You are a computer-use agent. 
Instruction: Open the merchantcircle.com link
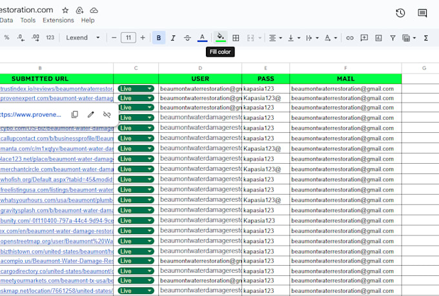(57, 169)
